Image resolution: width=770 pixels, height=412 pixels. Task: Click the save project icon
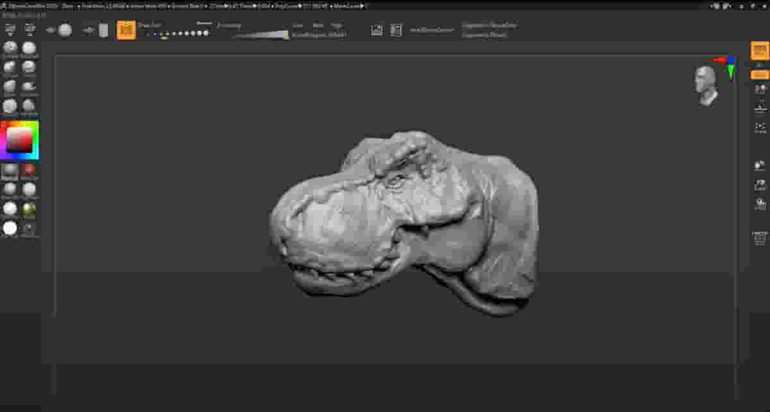click(x=395, y=29)
